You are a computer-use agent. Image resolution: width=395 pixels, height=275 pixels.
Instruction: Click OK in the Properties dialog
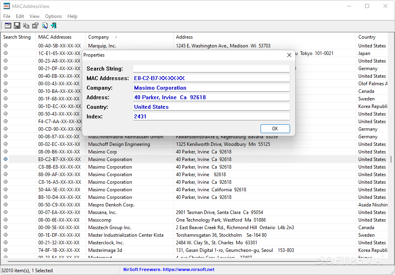tap(275, 129)
